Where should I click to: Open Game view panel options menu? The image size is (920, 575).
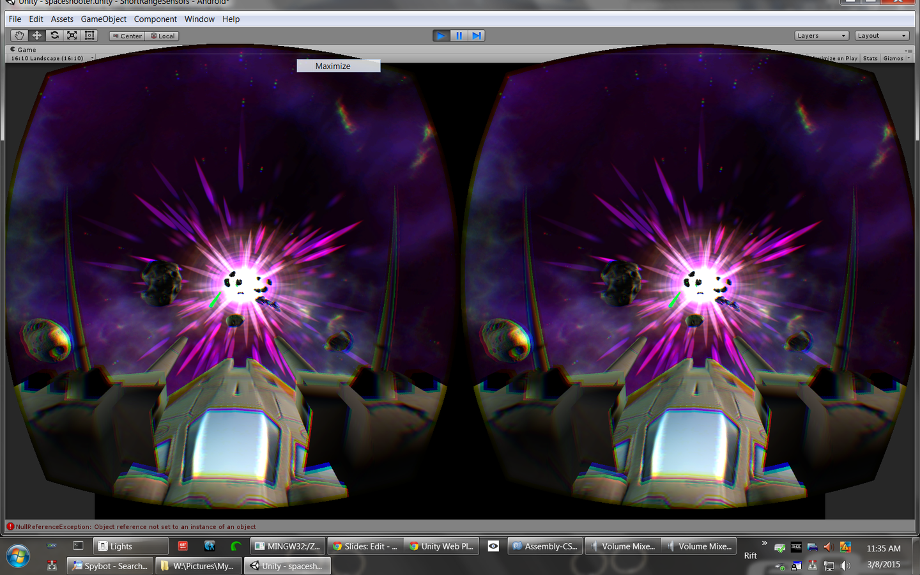point(908,50)
